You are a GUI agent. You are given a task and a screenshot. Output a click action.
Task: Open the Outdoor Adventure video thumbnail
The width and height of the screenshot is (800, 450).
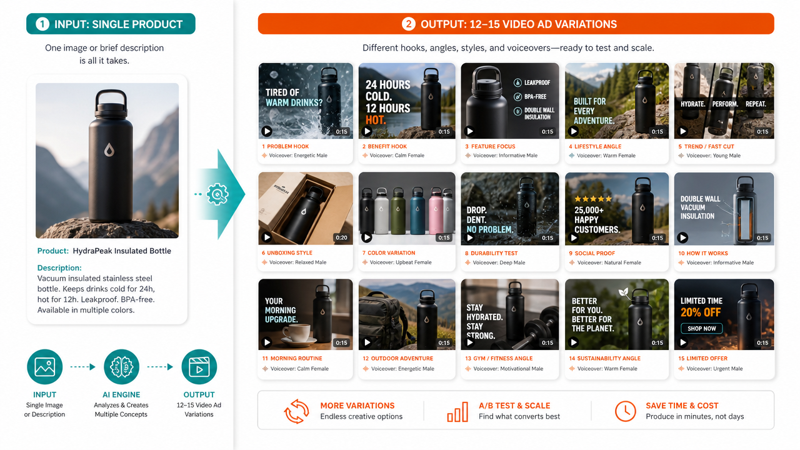point(406,314)
